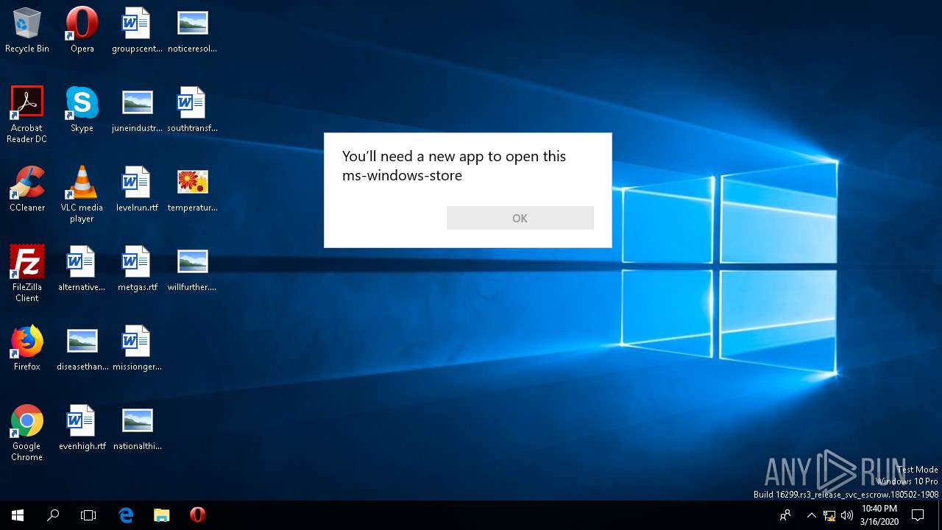Select the temperatur image file icon
Viewport: 942px width, 530px height.
point(192,189)
